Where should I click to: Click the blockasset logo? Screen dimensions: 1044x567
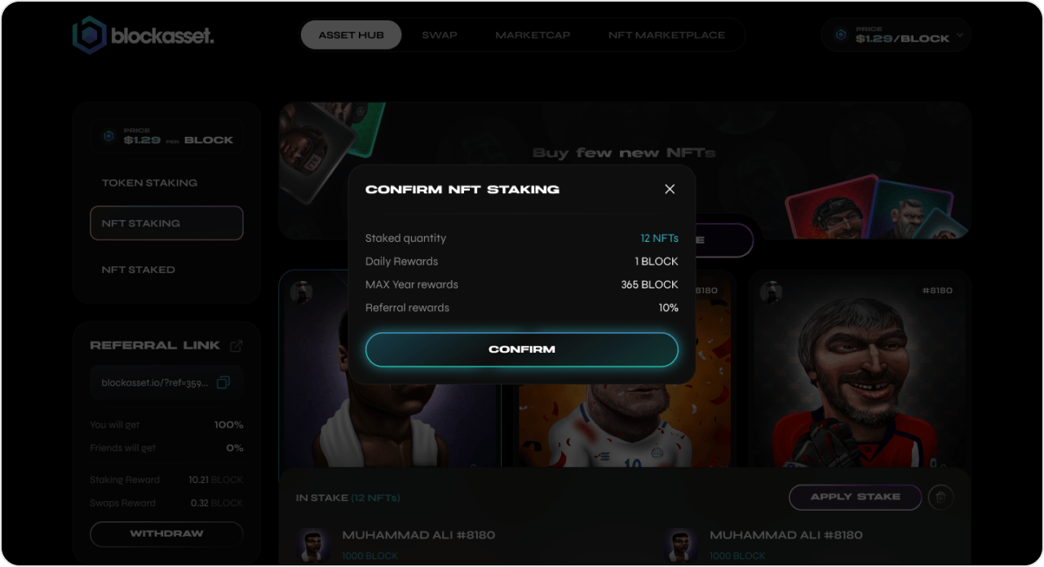coord(144,35)
